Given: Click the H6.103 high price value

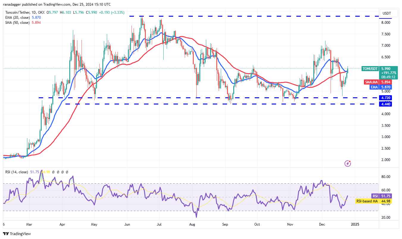Looking at the screenshot, I should click(x=66, y=13).
